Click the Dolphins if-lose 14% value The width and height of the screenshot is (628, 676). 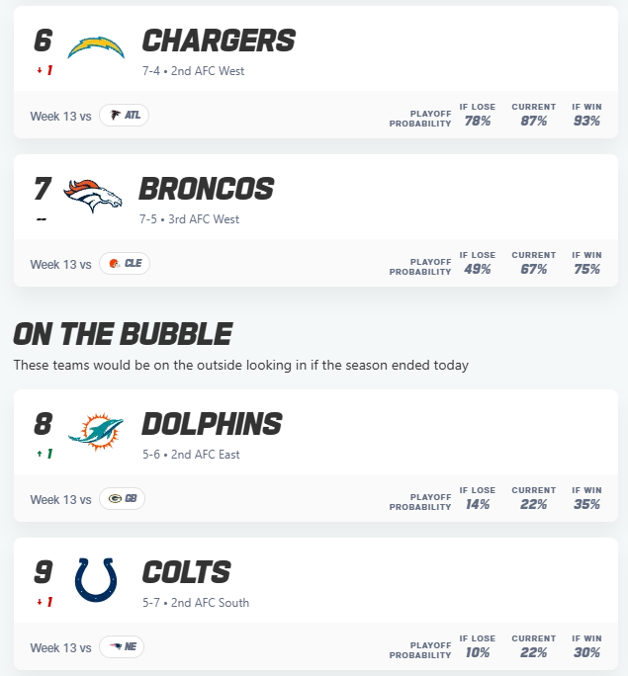tap(478, 504)
